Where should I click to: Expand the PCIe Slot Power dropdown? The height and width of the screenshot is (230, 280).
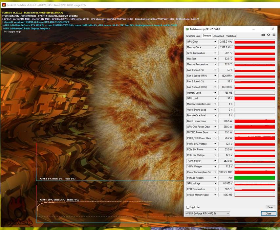coord(215,149)
